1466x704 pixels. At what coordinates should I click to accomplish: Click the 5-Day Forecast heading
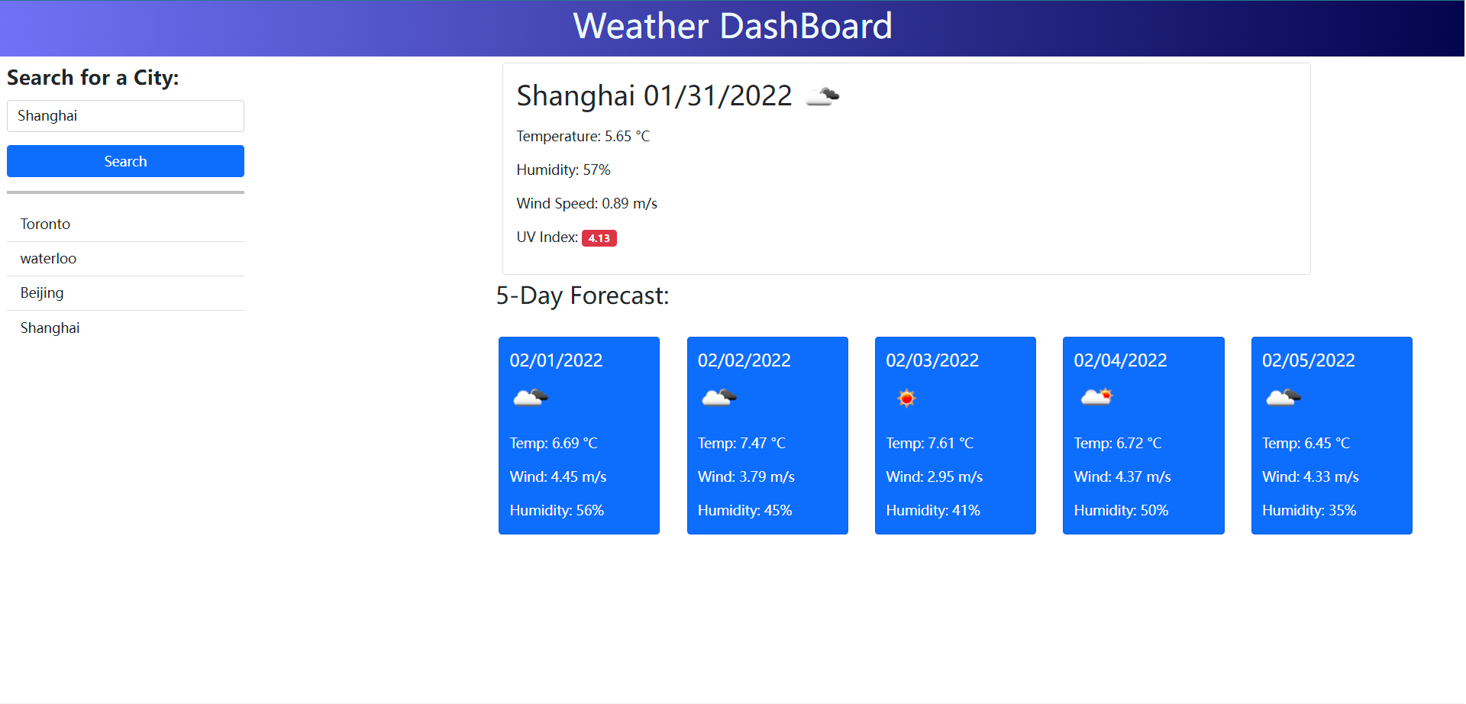(583, 296)
